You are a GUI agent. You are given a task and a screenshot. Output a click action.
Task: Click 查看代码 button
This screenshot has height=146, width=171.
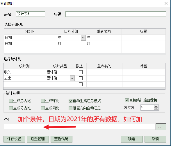click(x=61, y=139)
